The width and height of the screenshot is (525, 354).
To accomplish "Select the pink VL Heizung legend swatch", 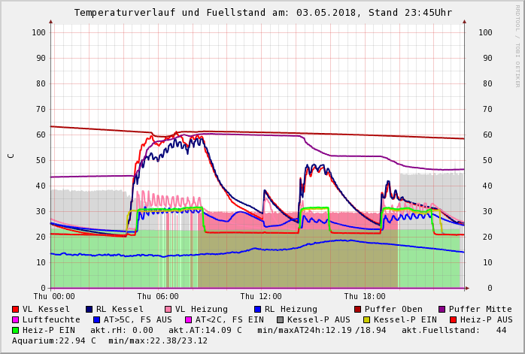I will point(168,309).
